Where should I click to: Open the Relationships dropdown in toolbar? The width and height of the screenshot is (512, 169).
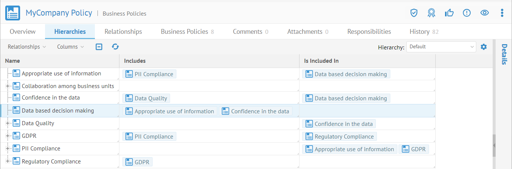tap(27, 47)
